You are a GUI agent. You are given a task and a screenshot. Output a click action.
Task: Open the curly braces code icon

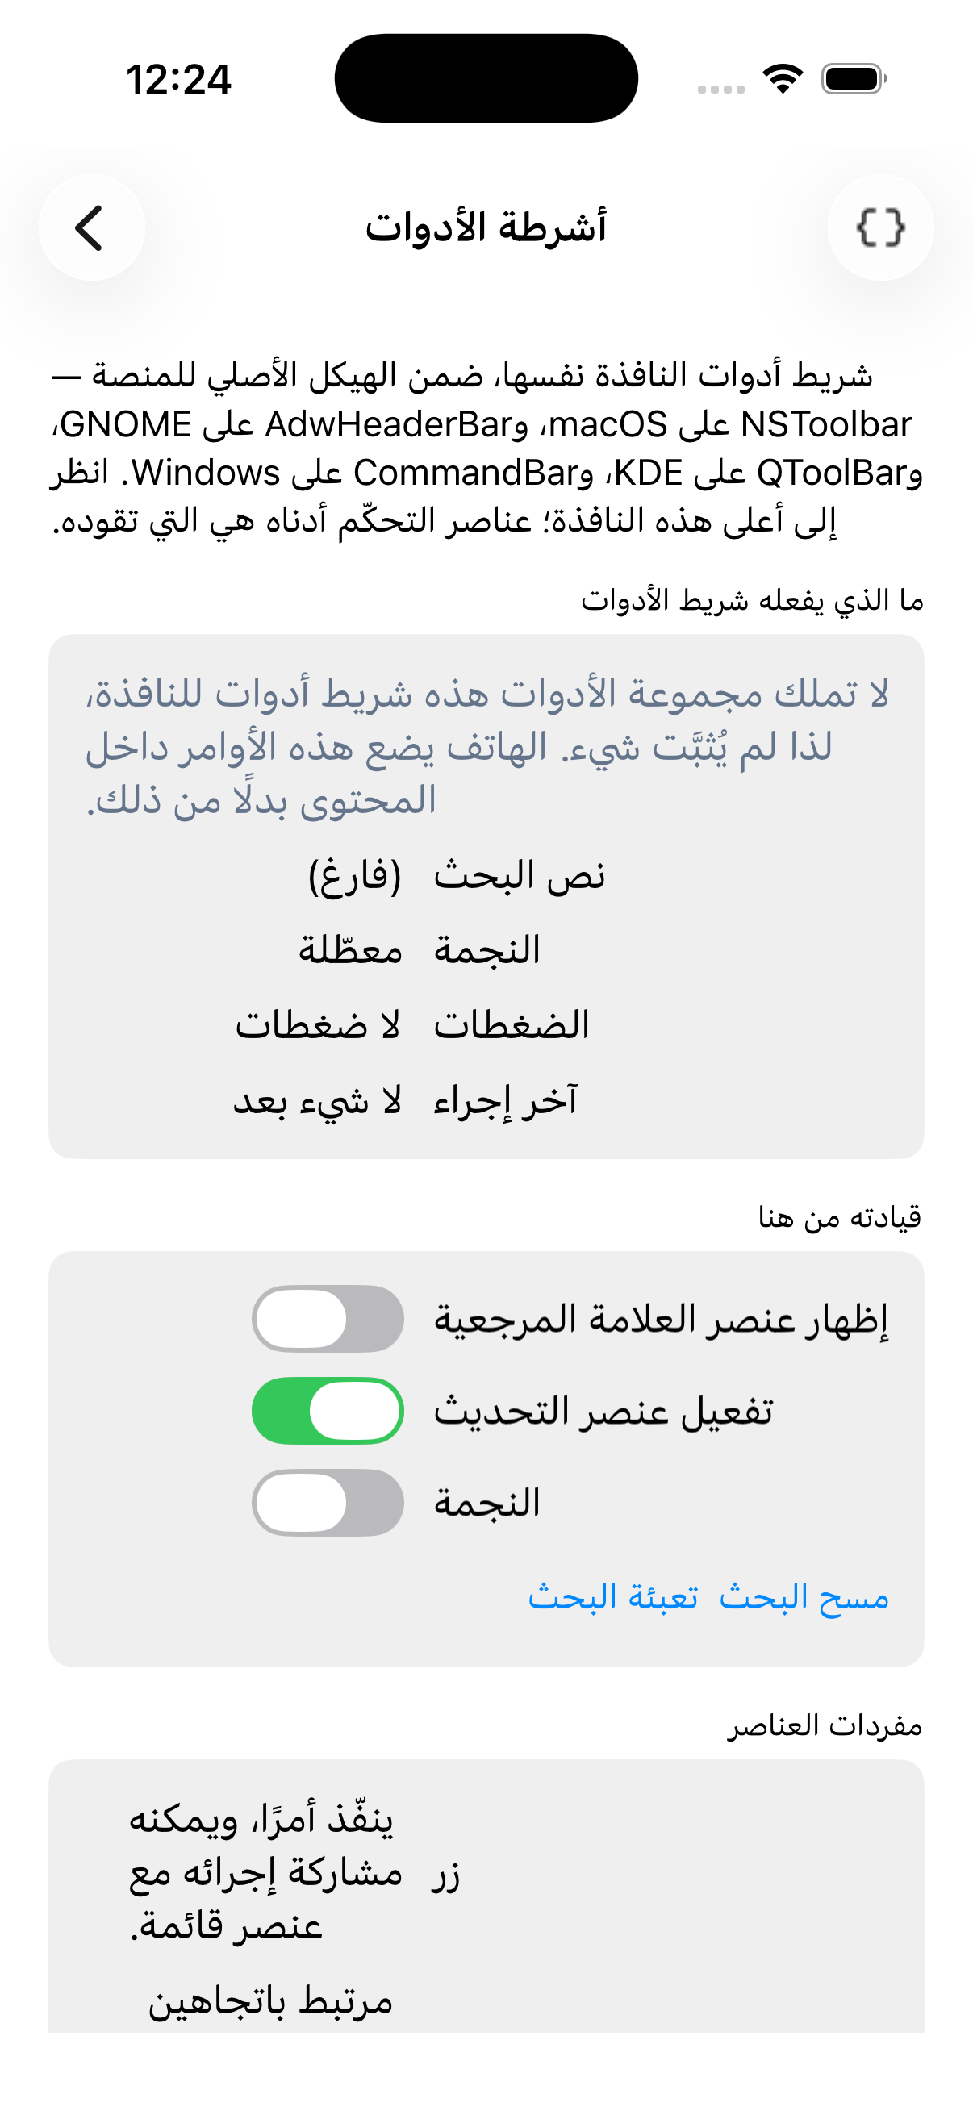pos(880,227)
